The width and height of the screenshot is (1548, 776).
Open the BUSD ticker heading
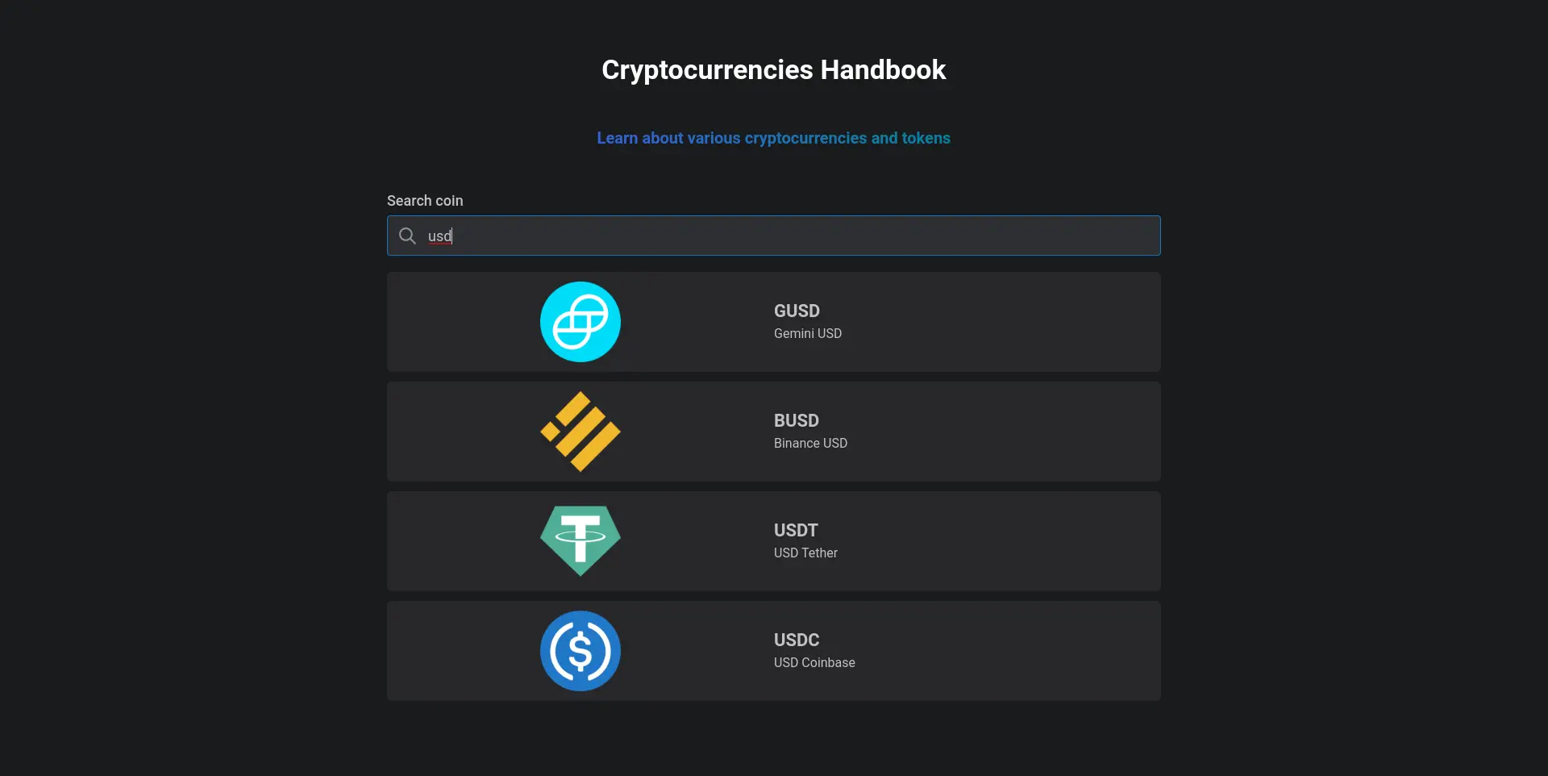point(796,420)
